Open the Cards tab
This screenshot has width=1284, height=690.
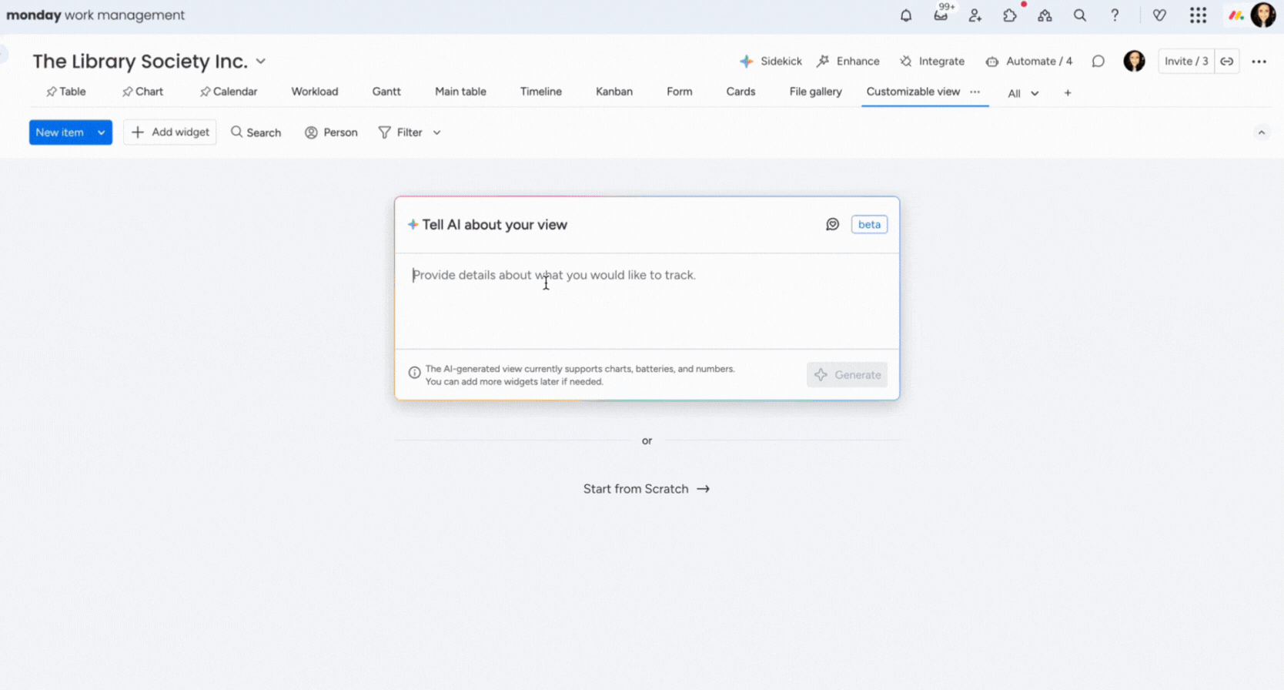click(741, 92)
